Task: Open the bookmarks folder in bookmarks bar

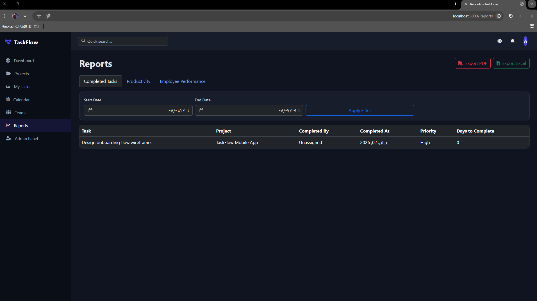Action: point(21,26)
